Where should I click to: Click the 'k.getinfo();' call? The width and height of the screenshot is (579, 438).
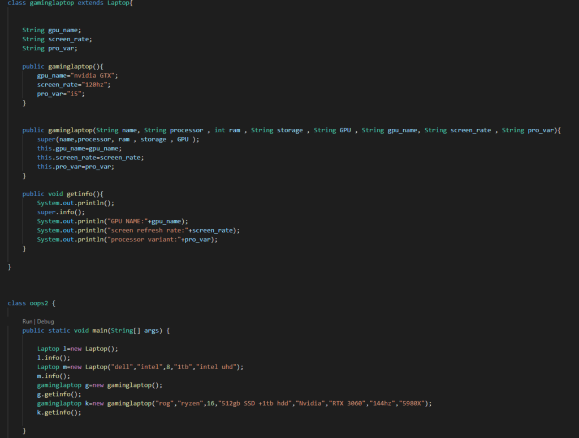click(x=59, y=413)
